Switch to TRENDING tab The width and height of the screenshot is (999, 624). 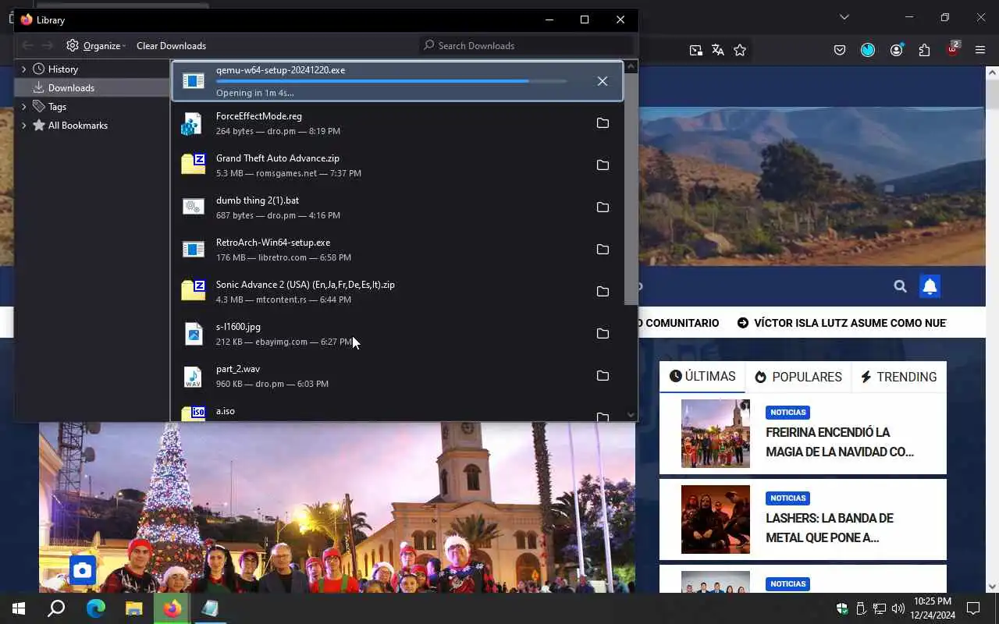coord(899,377)
